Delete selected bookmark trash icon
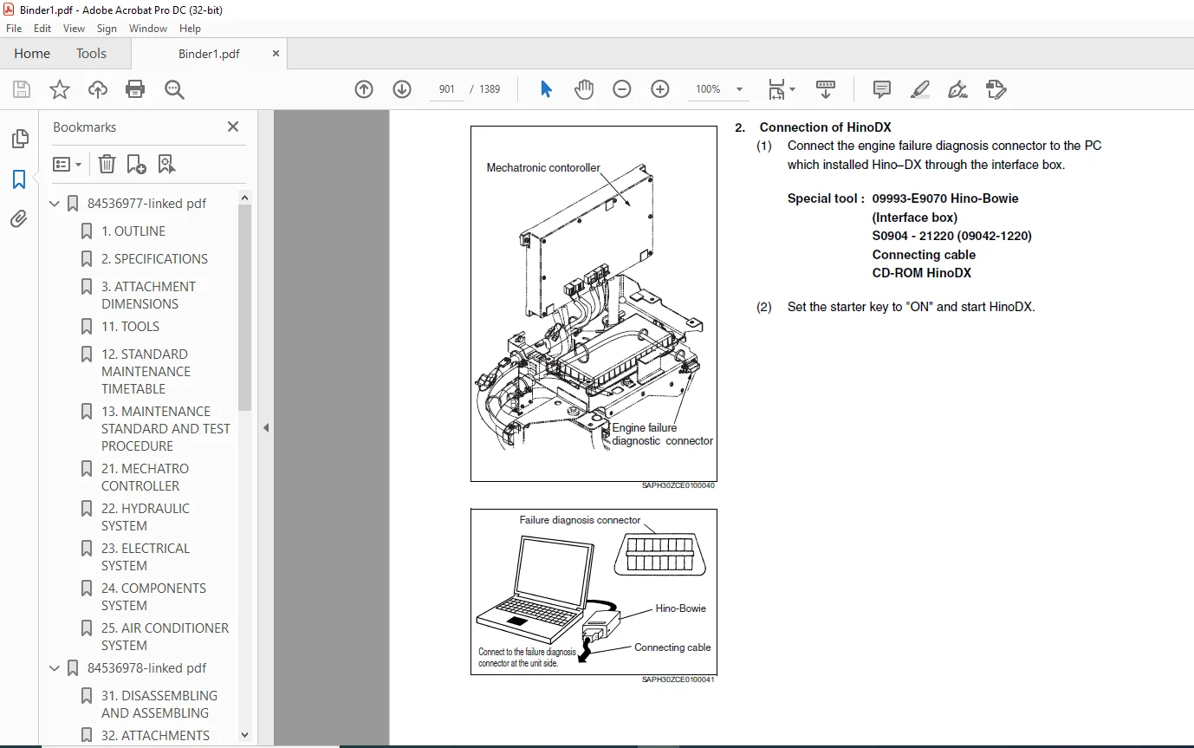 click(x=106, y=164)
